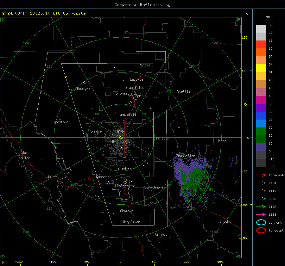Click the RockyMH label
The width and height of the screenshot is (285, 266).
click(84, 89)
